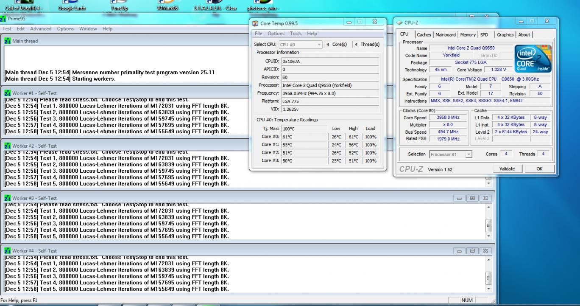Select the photorec_win desktop shortcut
The image size is (580, 306).
(263, 6)
